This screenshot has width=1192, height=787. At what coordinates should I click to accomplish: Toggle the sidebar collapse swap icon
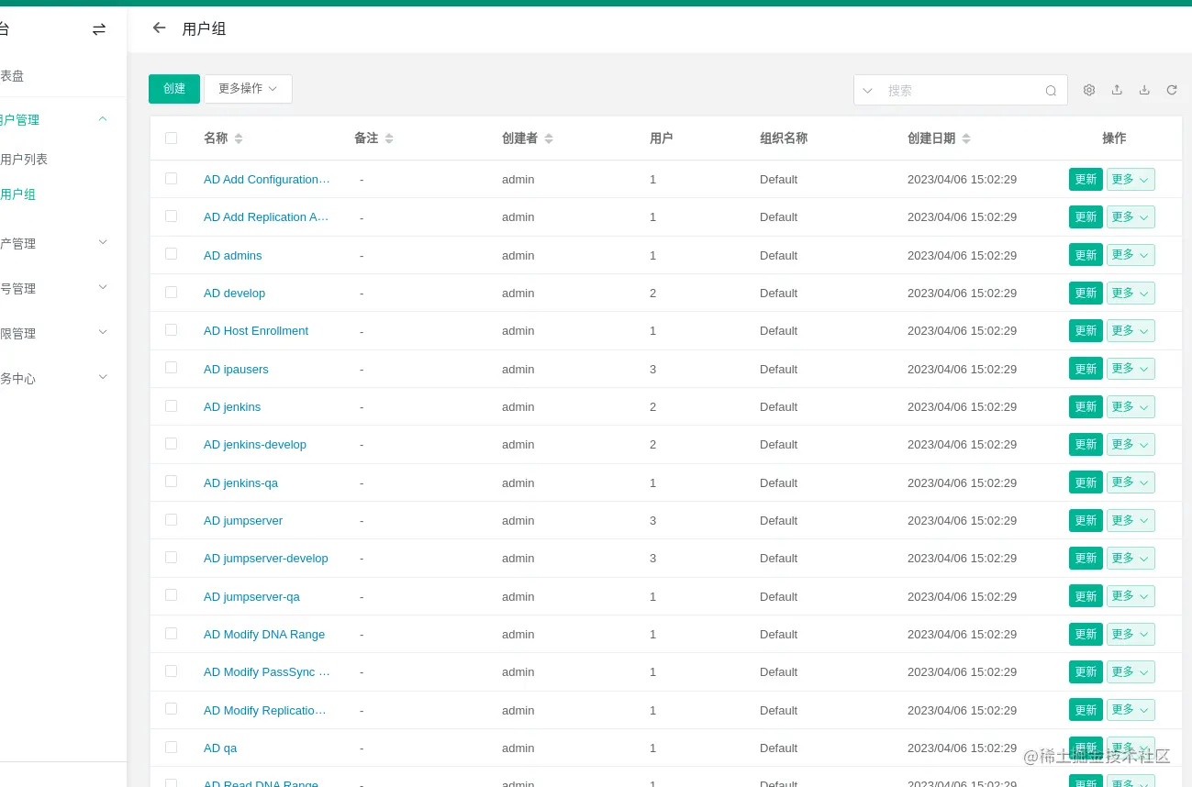pyautogui.click(x=99, y=29)
